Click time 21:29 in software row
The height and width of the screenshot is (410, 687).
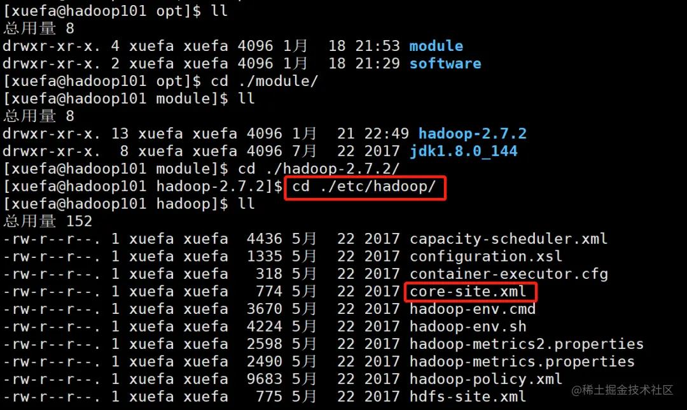pyautogui.click(x=377, y=64)
